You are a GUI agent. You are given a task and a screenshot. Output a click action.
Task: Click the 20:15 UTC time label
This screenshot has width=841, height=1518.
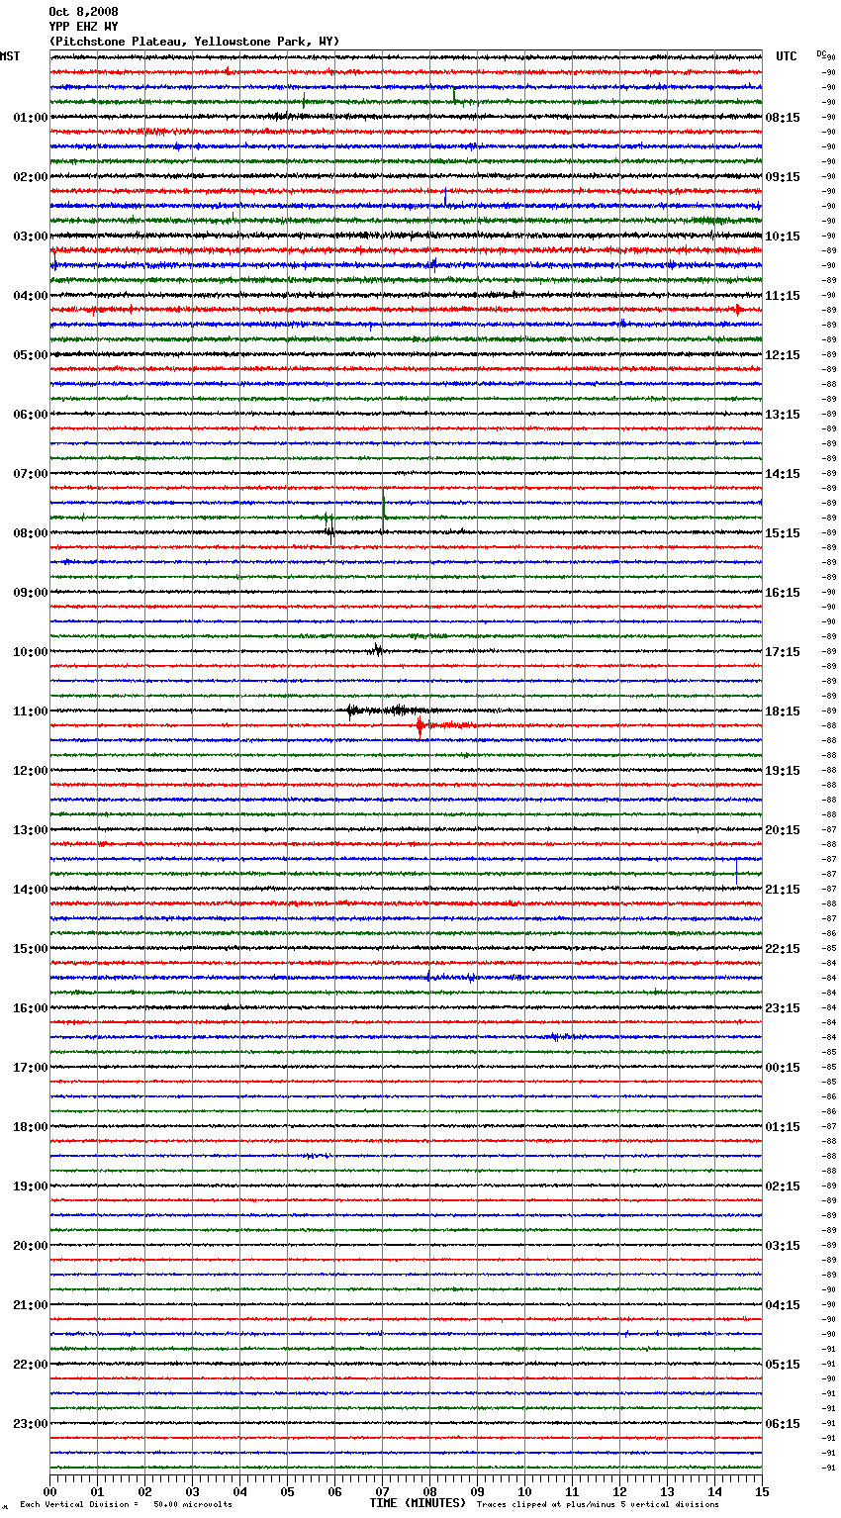(783, 830)
